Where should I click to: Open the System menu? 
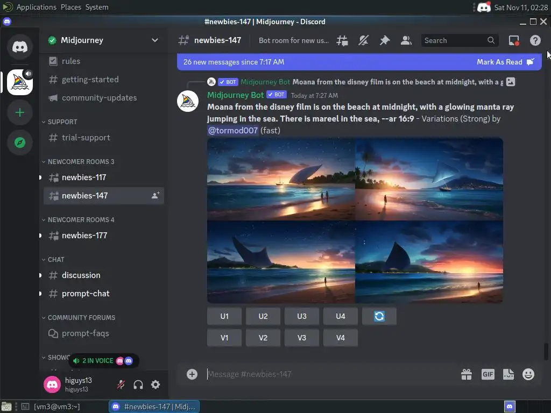click(x=97, y=7)
